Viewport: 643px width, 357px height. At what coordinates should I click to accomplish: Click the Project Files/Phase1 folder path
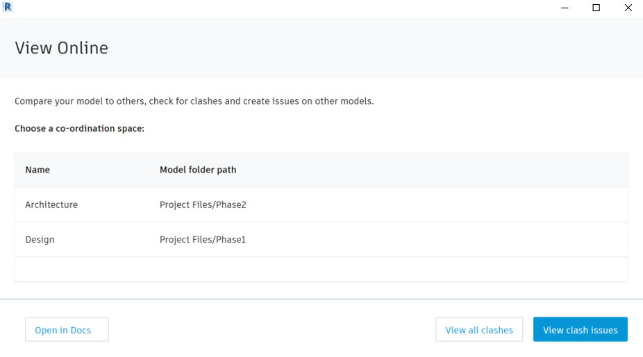pos(203,239)
